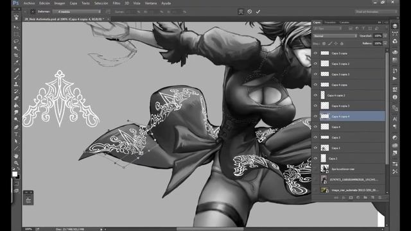
Task: Open the Imagen menu
Action: coord(60,3)
